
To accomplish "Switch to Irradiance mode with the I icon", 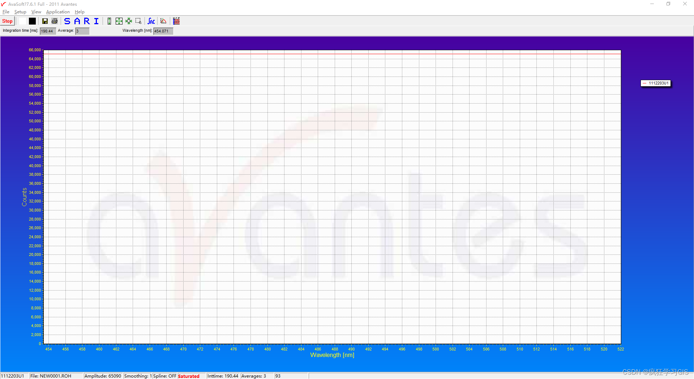I will coord(96,21).
